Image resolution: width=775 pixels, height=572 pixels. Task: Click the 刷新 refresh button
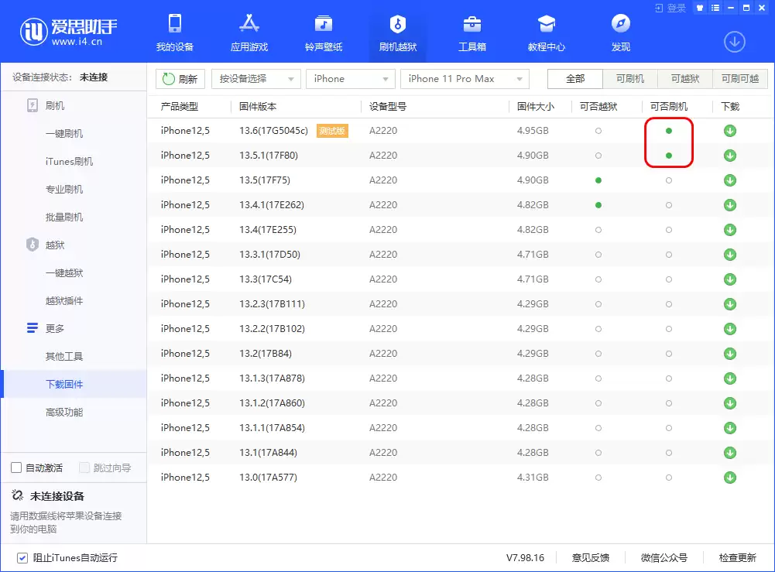click(180, 79)
